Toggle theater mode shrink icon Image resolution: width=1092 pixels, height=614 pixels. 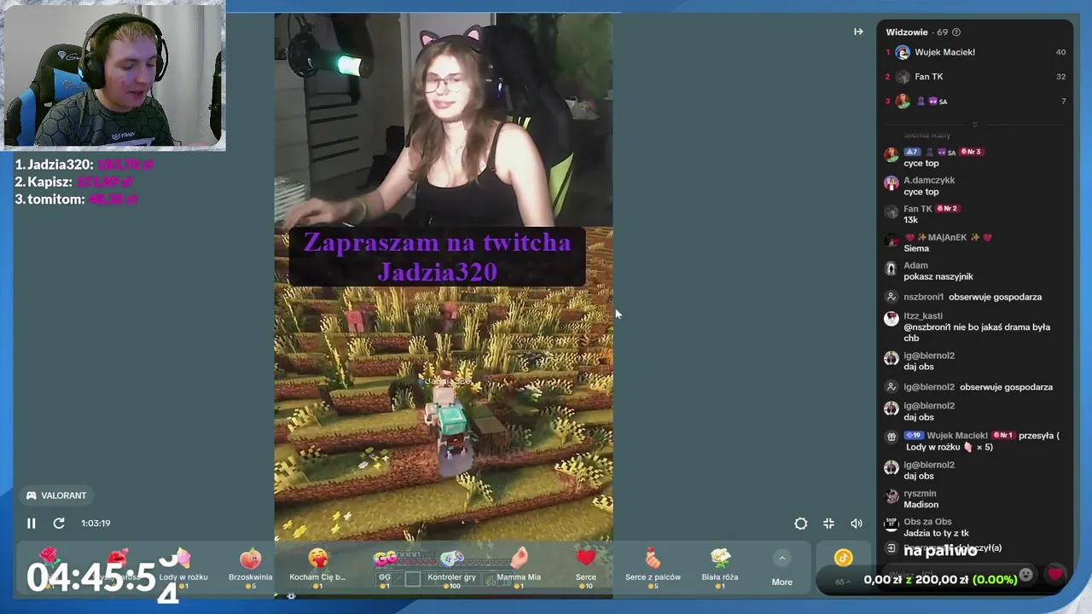pos(828,524)
